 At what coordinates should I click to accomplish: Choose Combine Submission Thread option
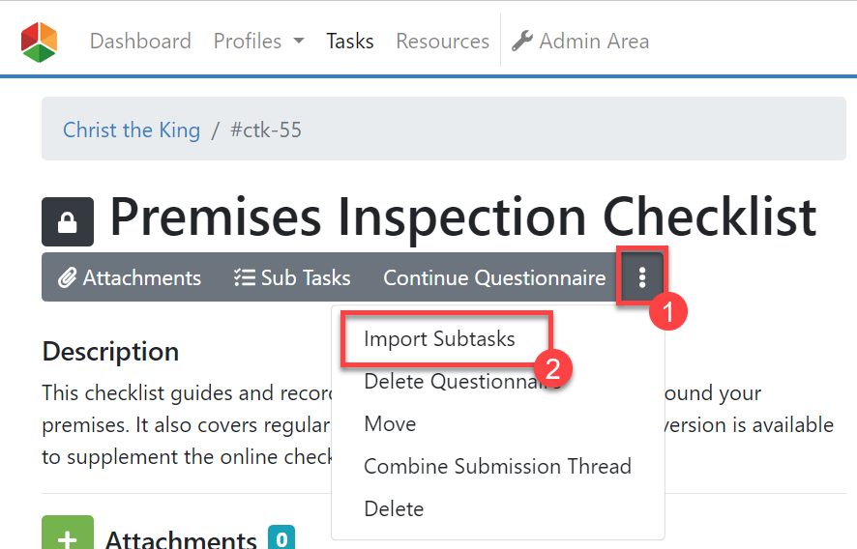[497, 467]
